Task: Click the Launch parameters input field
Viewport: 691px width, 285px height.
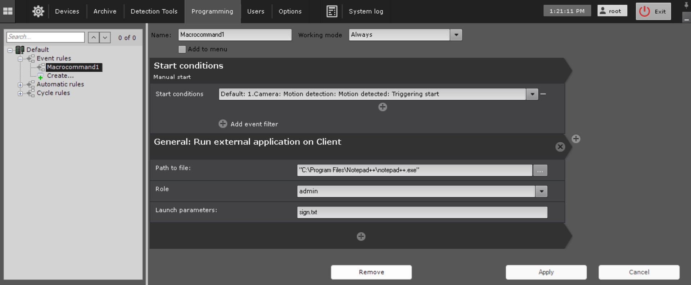Action: pos(422,212)
